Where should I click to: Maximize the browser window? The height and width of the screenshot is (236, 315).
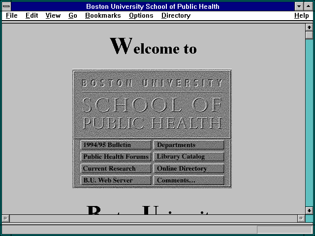tap(309, 6)
